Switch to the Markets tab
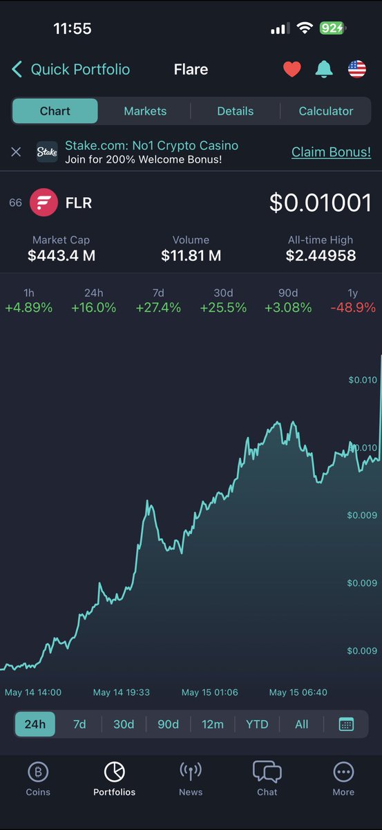Viewport: 382px width, 830px height. point(145,111)
